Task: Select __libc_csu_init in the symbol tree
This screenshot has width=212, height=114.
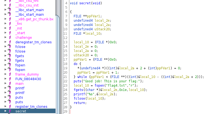Action: coord(27,5)
